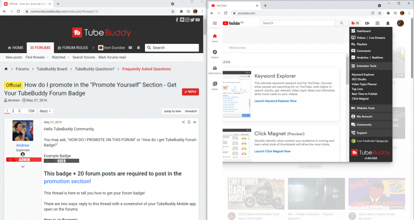Click the forum alerts bell icon
The height and width of the screenshot is (220, 414).
[138, 48]
